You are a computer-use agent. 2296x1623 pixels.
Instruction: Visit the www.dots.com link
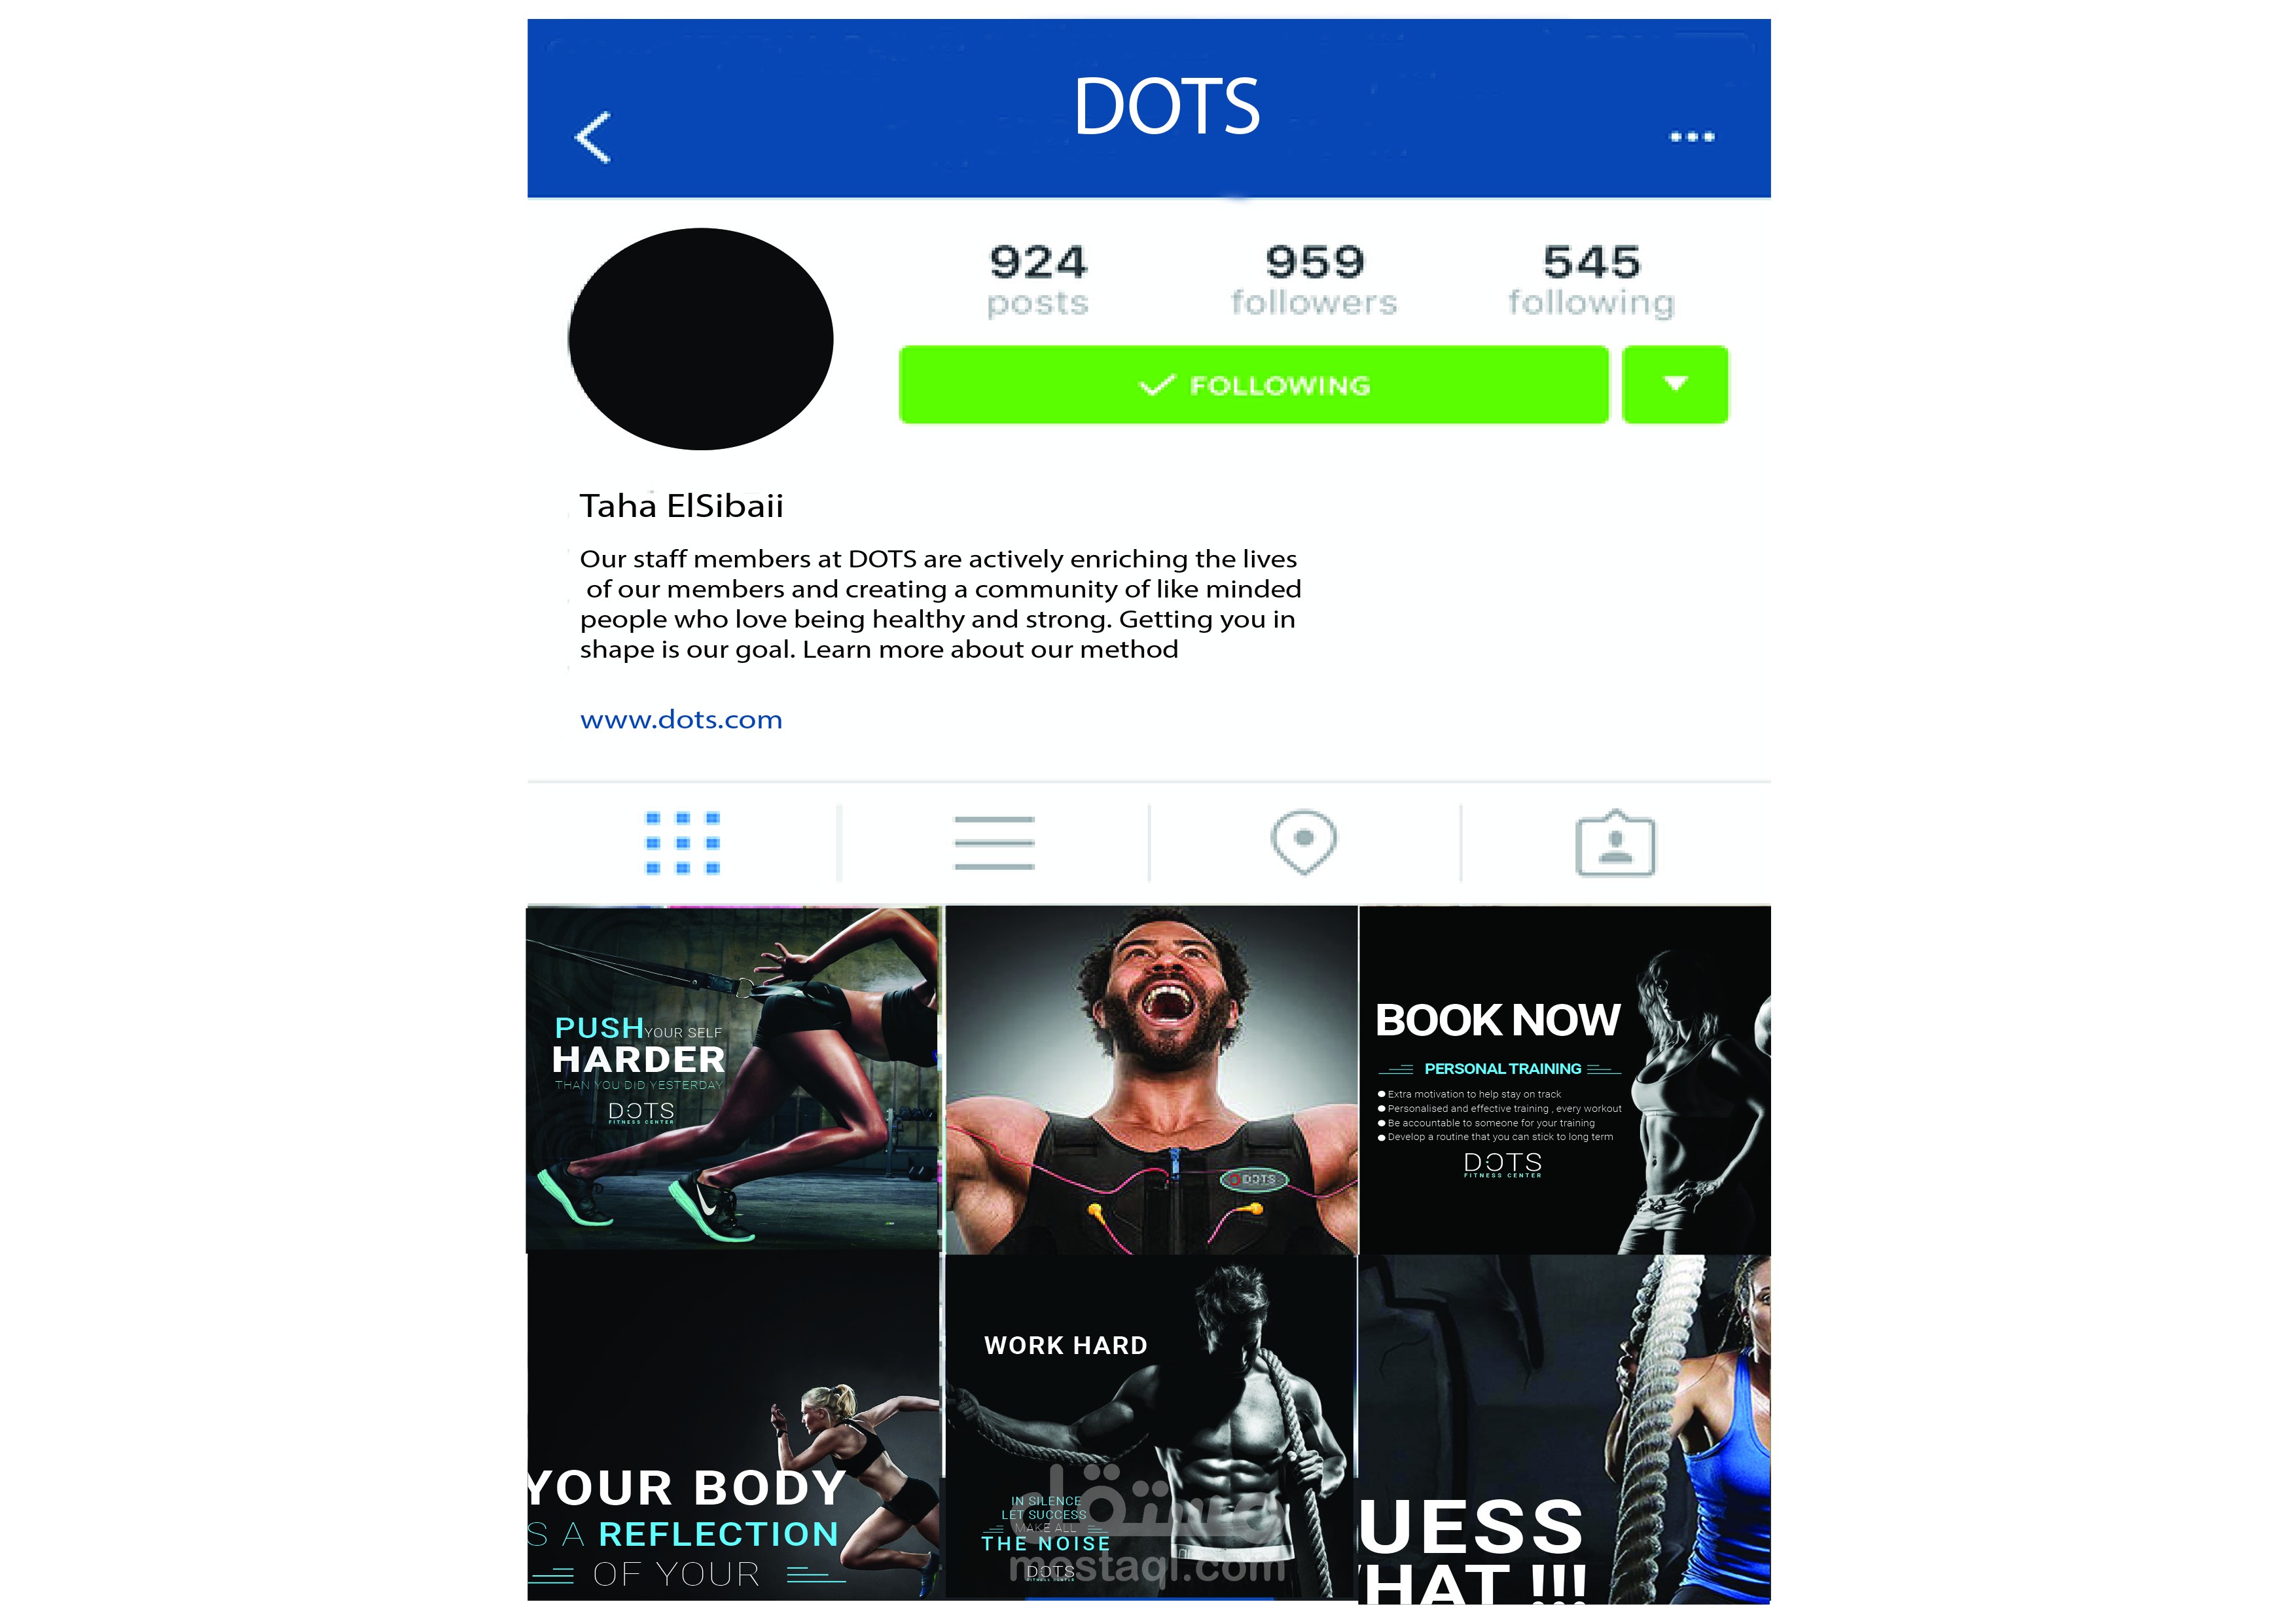(681, 720)
